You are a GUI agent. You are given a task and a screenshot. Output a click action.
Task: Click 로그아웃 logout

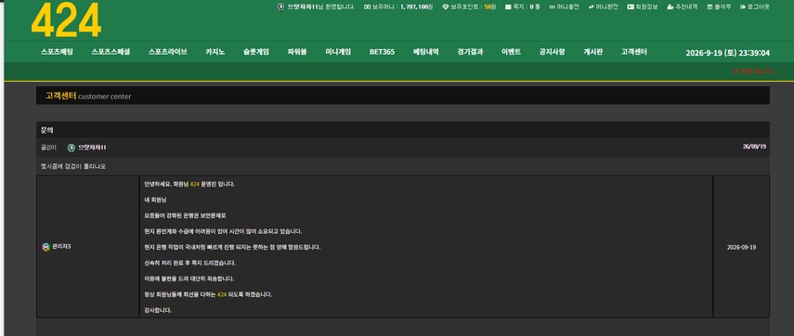point(754,7)
